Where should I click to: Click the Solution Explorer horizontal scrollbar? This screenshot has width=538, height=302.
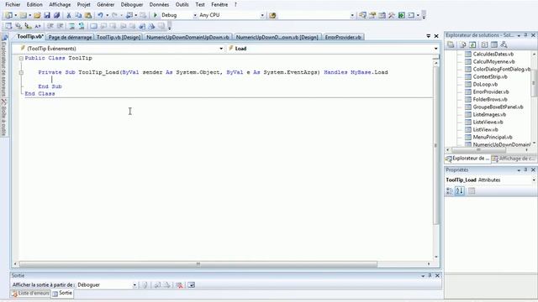[478, 150]
